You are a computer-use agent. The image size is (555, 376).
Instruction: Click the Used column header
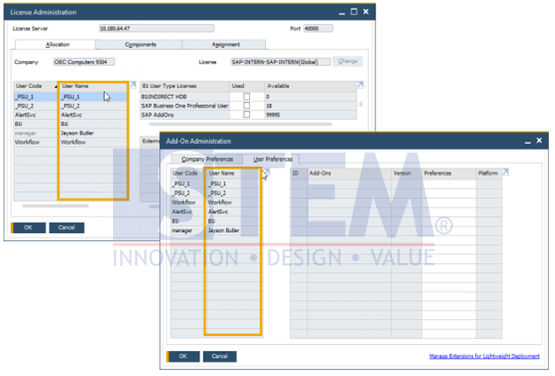(247, 86)
